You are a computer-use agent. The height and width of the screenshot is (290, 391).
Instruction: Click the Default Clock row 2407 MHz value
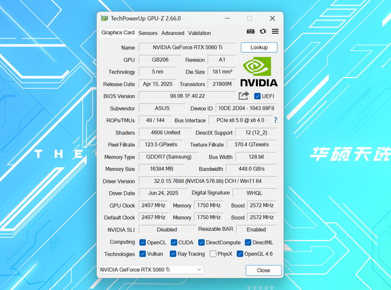click(x=153, y=217)
